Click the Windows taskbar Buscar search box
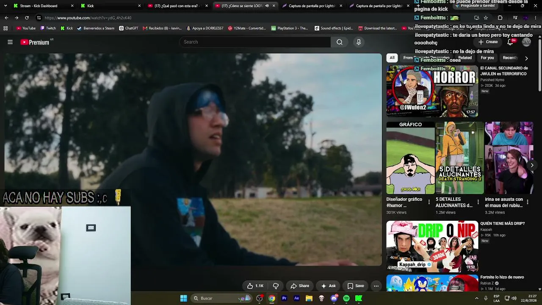The image size is (542, 305). 221,298
